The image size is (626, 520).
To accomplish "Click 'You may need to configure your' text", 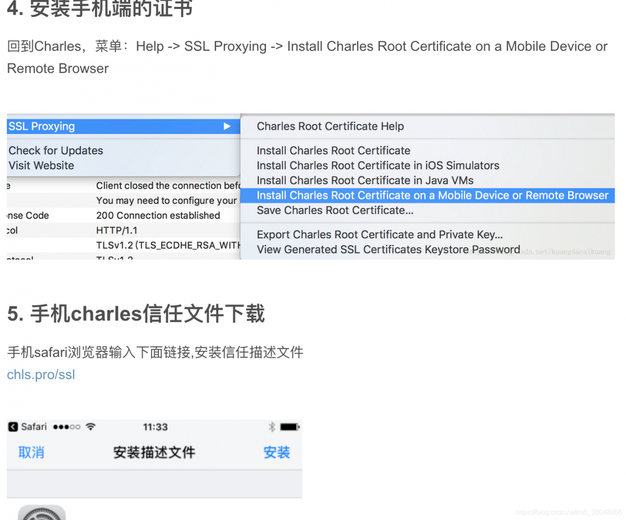I will point(166,201).
